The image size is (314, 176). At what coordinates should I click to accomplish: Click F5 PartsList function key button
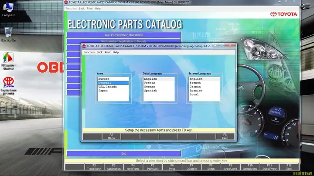153,167
